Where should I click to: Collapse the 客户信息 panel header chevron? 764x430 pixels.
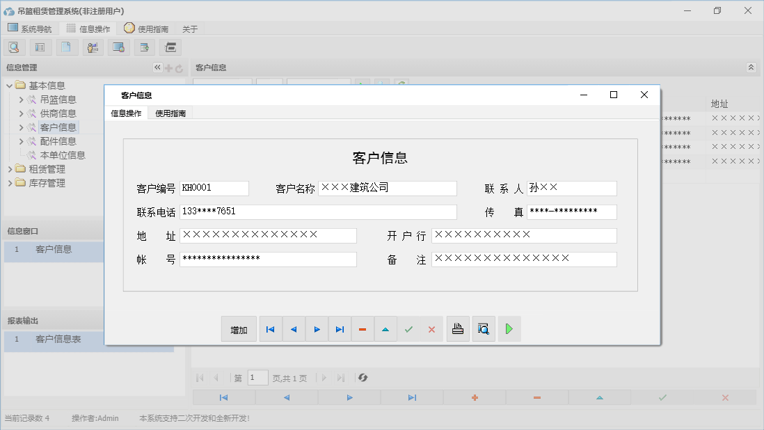pyautogui.click(x=751, y=67)
